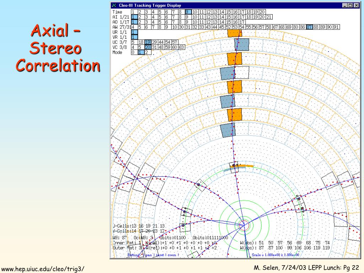Screen dimensions: 364x273
Task: Click the "M. Selen, 7/24/03 LEPP Lunch: Pg 22" footer
Action: click(306, 268)
